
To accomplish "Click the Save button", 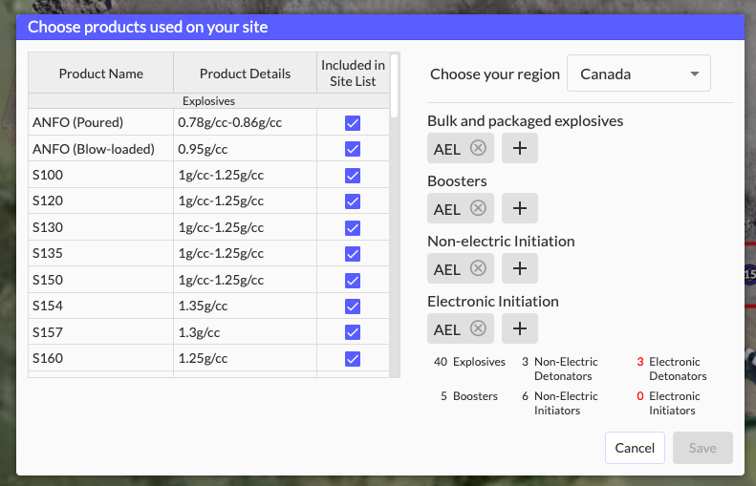I will click(x=702, y=448).
